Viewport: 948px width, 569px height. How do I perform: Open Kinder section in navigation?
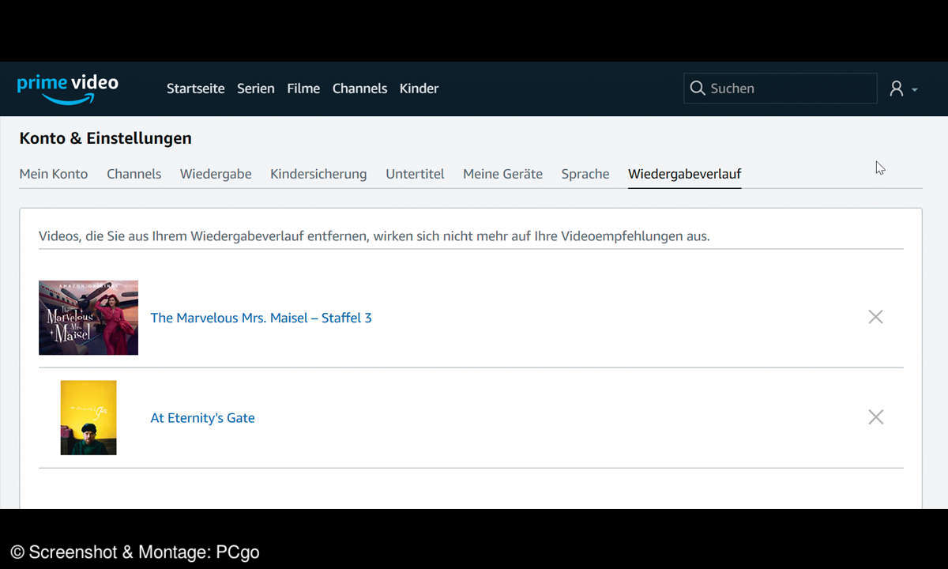tap(419, 89)
